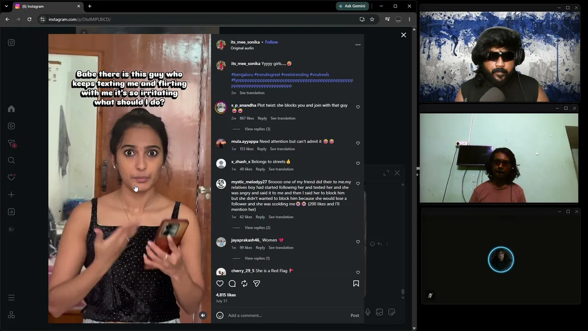The width and height of the screenshot is (588, 331).
Task: Open the browser tab search dropdown
Action: coord(6,6)
